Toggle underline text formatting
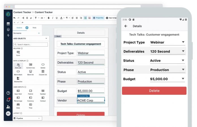 pyautogui.click(x=57, y=18)
